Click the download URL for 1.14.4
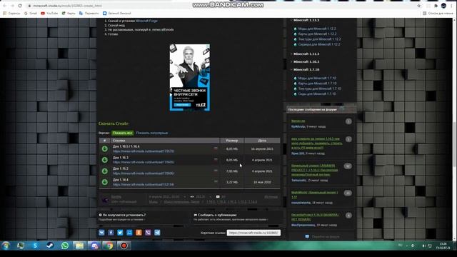Image resolution: width=457 pixels, height=257 pixels. click(144, 184)
